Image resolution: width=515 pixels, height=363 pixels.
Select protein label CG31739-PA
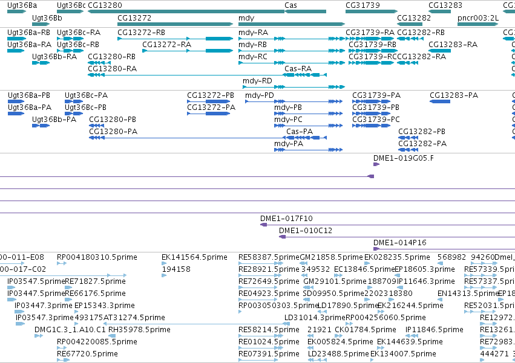click(x=376, y=95)
